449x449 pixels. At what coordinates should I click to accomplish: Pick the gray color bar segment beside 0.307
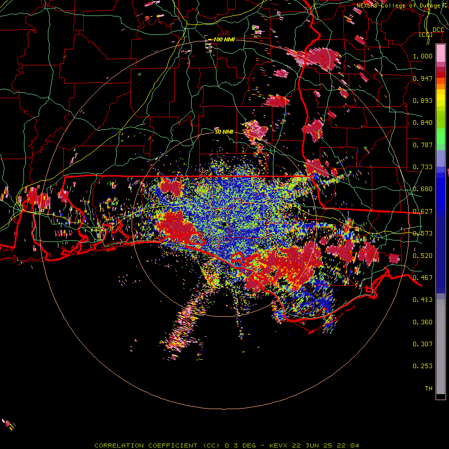(441, 347)
